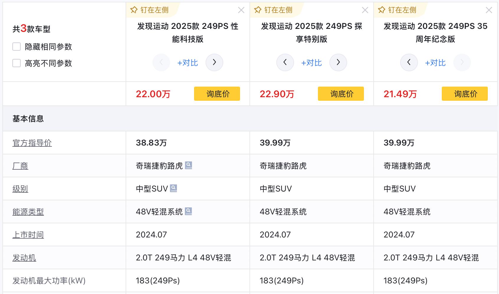Open the 官方指导价 parameter explanation
Image resolution: width=499 pixels, height=294 pixels.
[x=32, y=143]
